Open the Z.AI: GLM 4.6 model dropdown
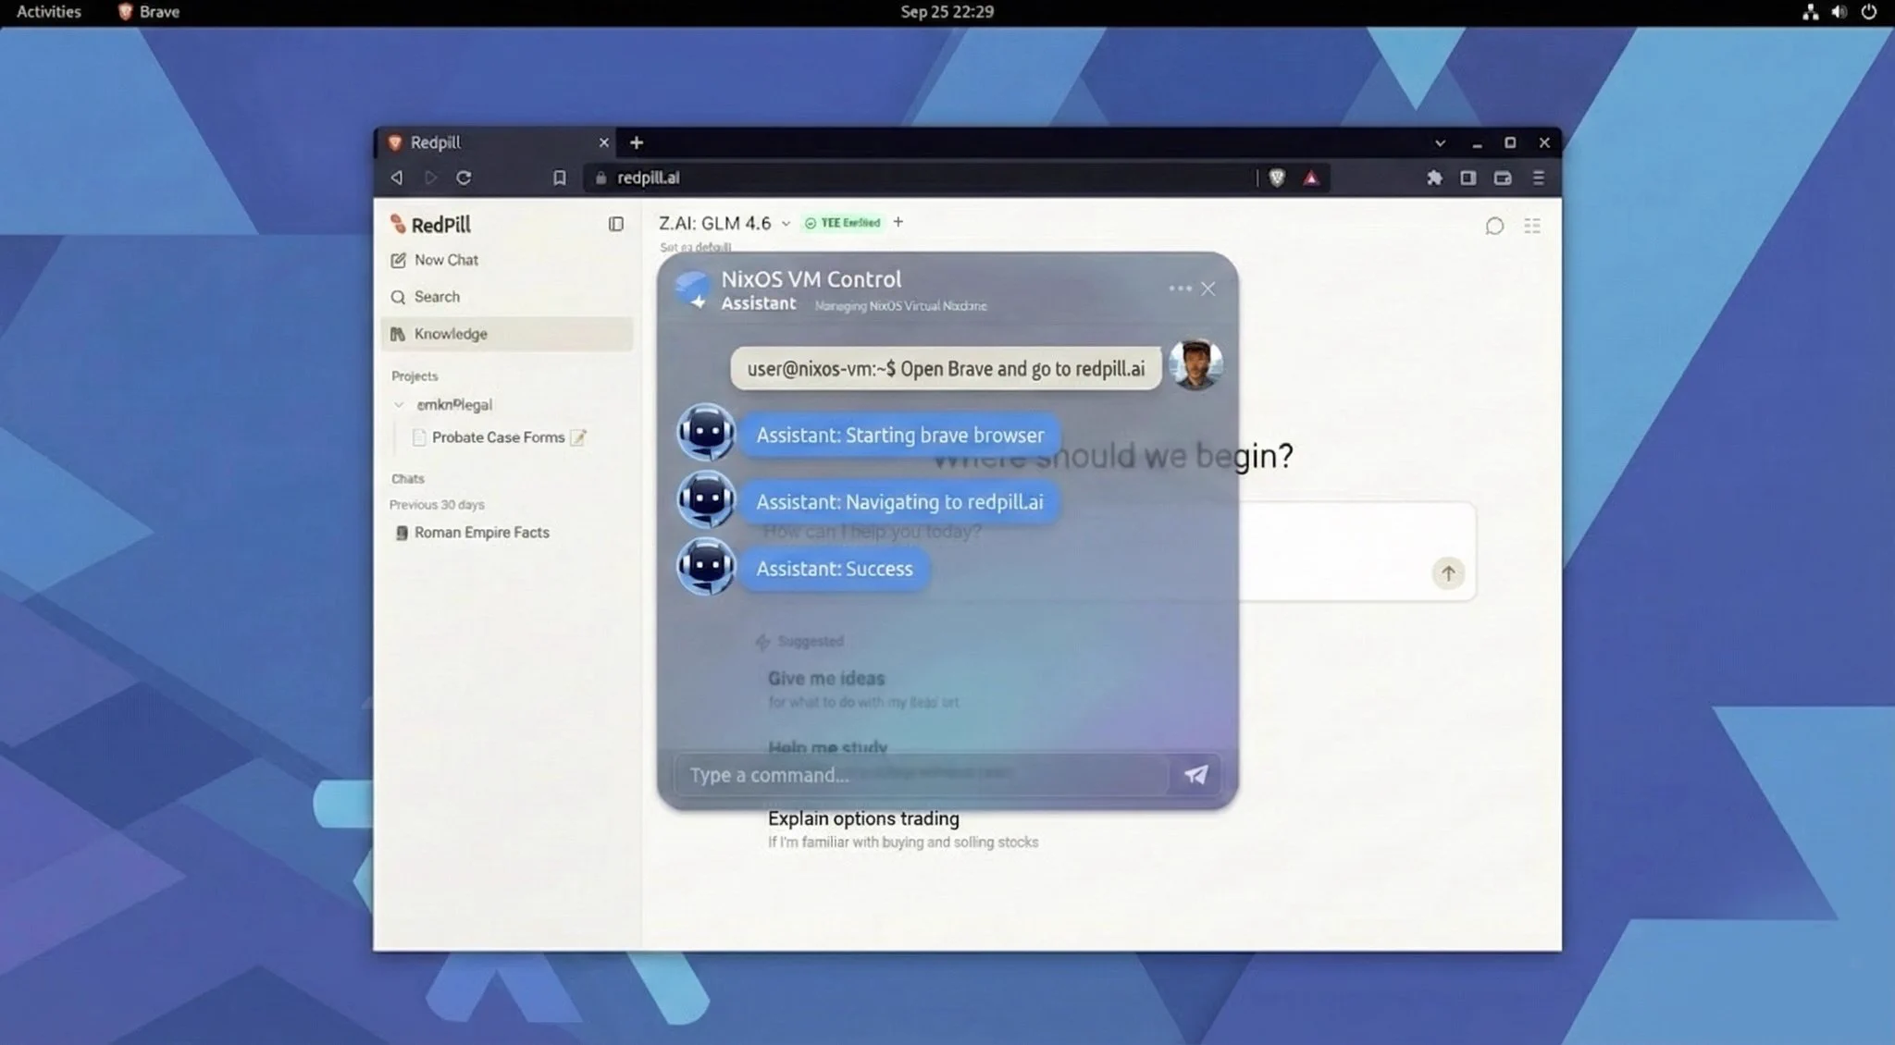 tap(725, 223)
